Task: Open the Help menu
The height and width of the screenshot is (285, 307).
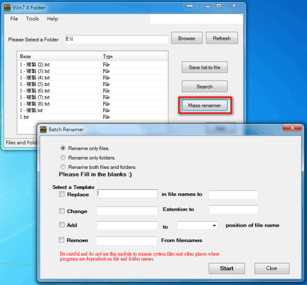Action: point(53,19)
